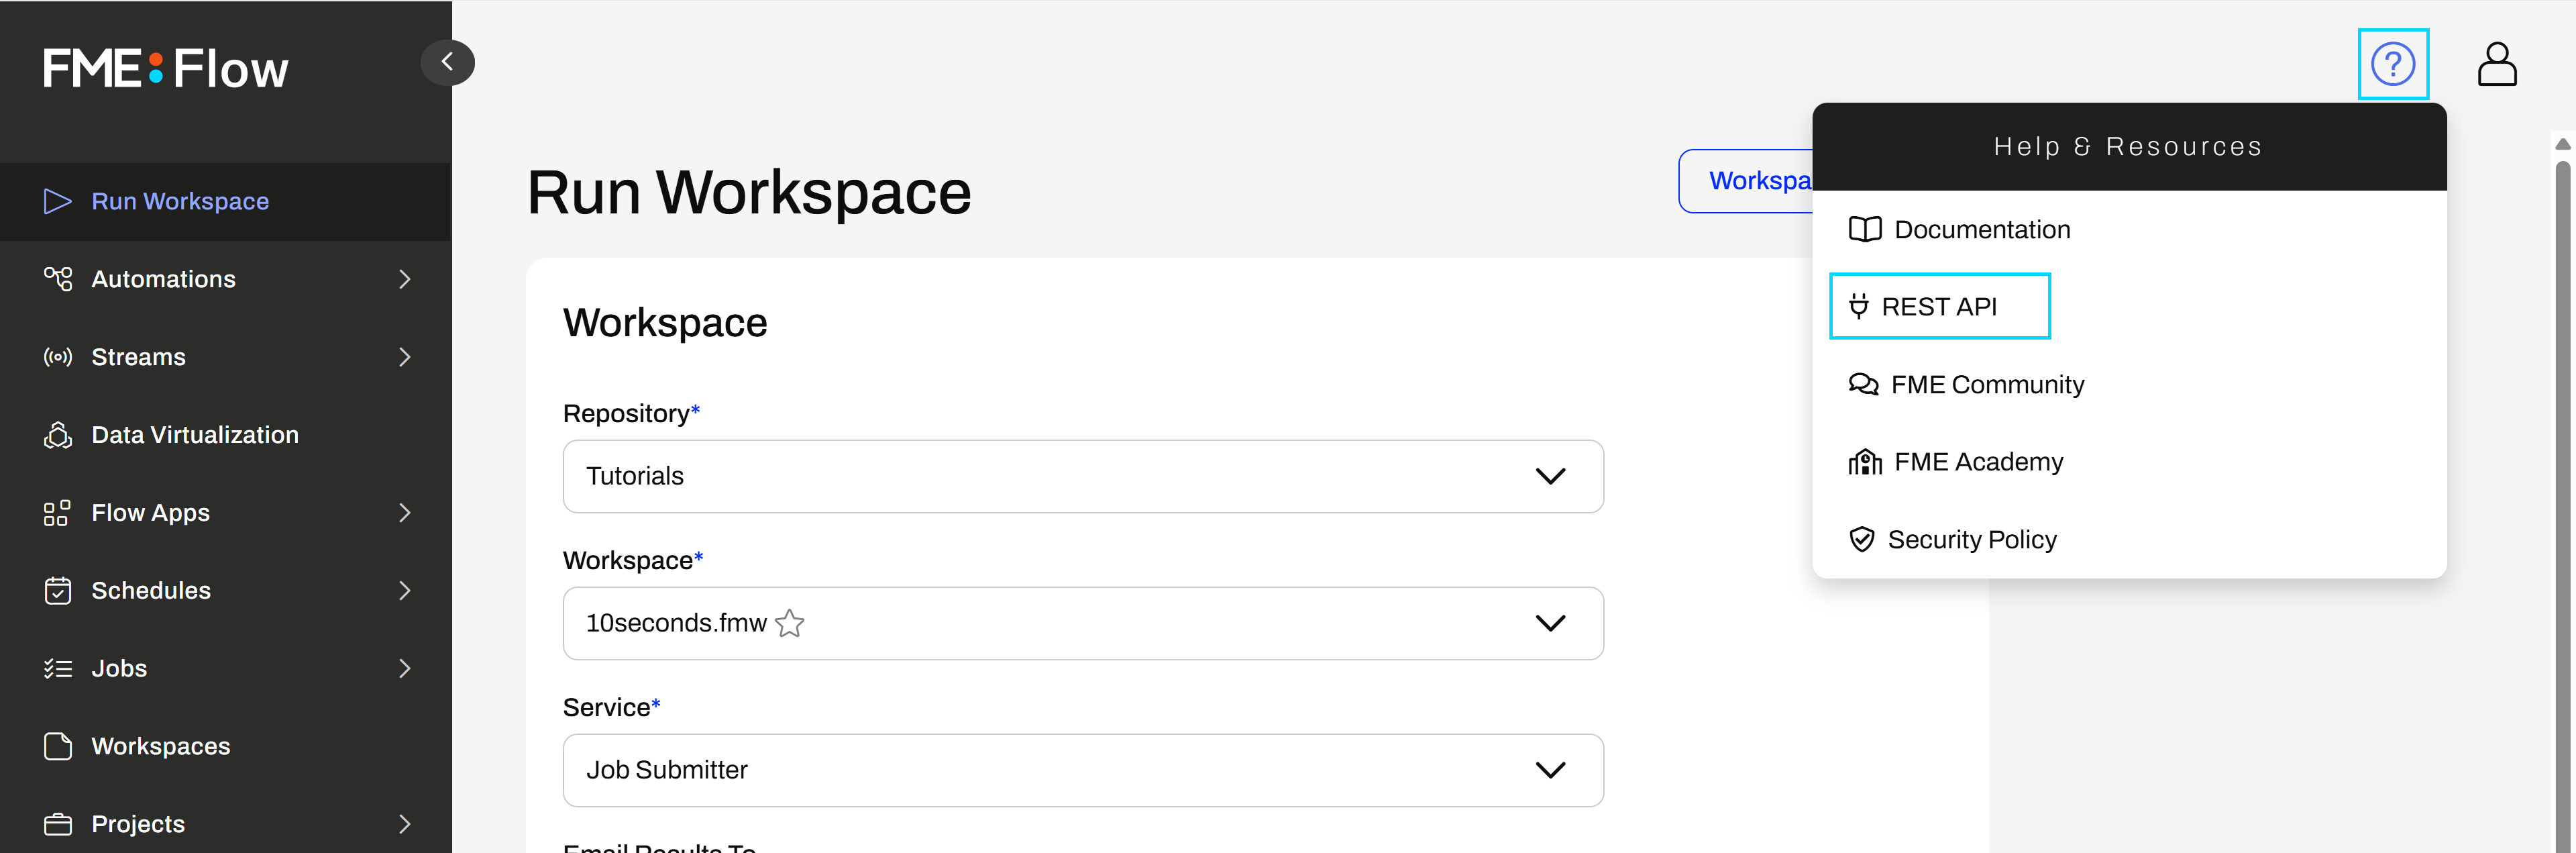The width and height of the screenshot is (2576, 853).
Task: Collapse the left navigation sidebar
Action: tap(447, 61)
